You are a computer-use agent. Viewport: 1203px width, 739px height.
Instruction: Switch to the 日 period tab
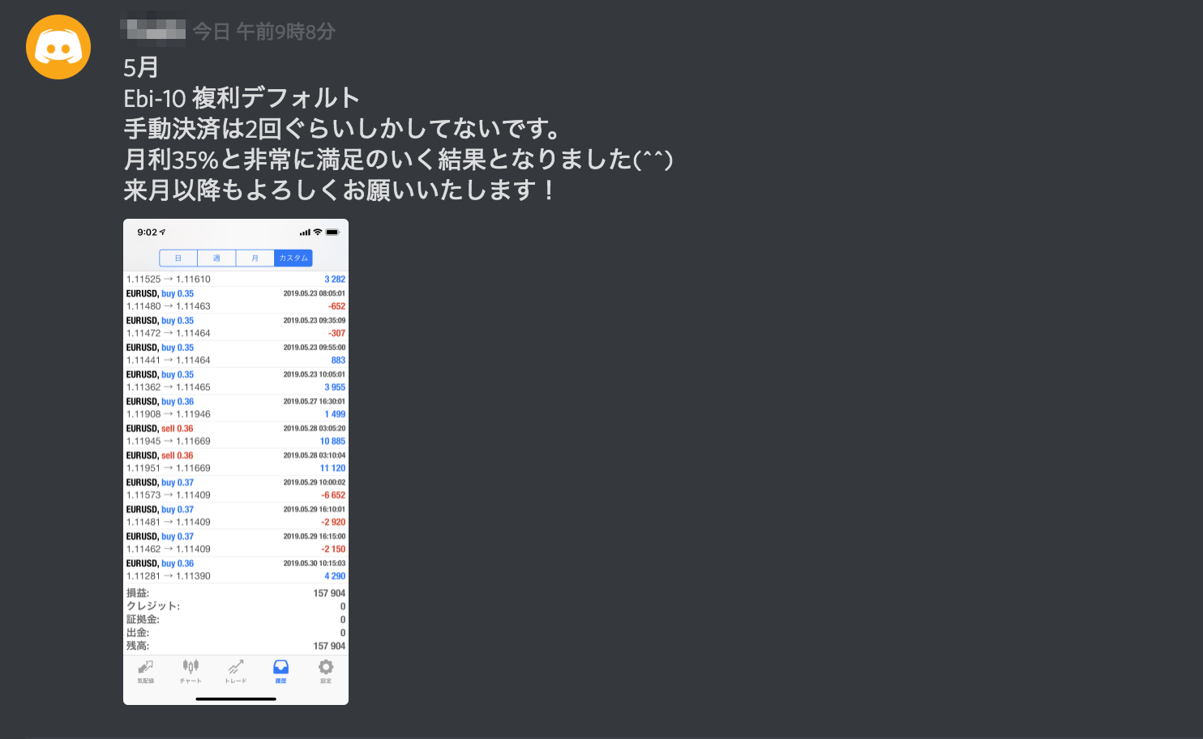point(178,258)
